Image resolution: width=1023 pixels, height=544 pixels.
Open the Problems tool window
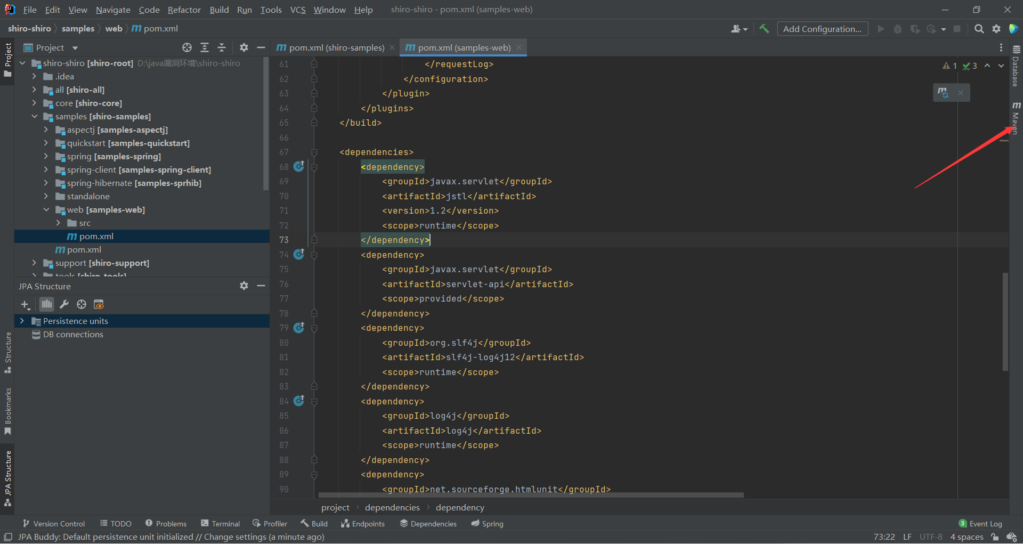click(x=166, y=524)
